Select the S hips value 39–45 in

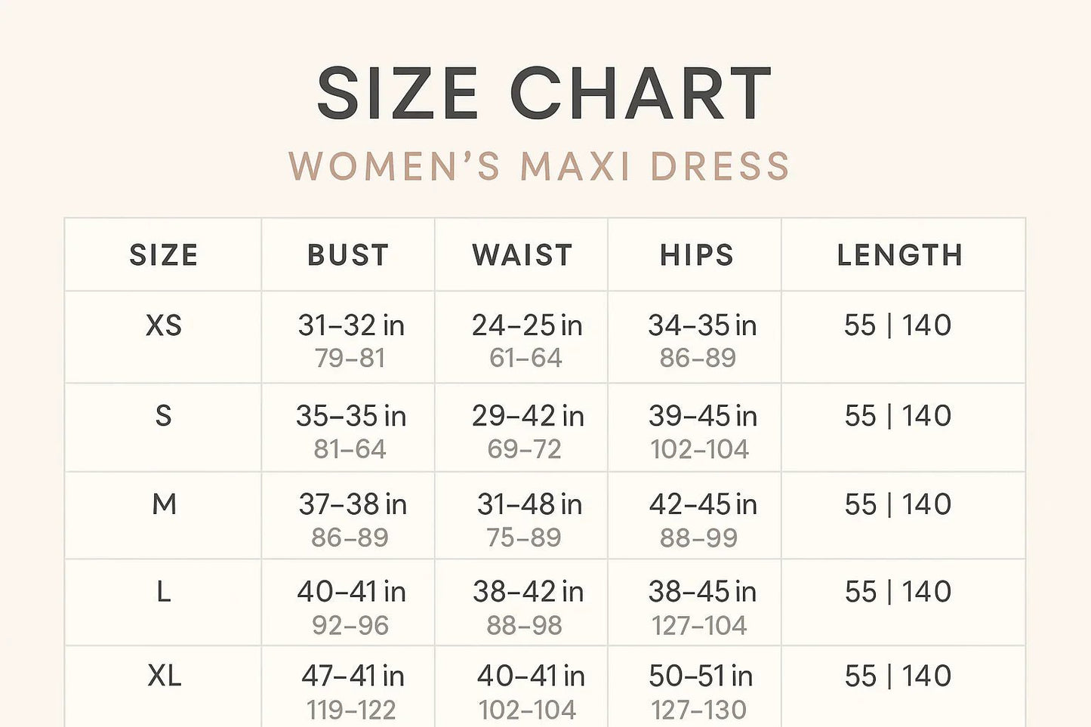(x=702, y=416)
